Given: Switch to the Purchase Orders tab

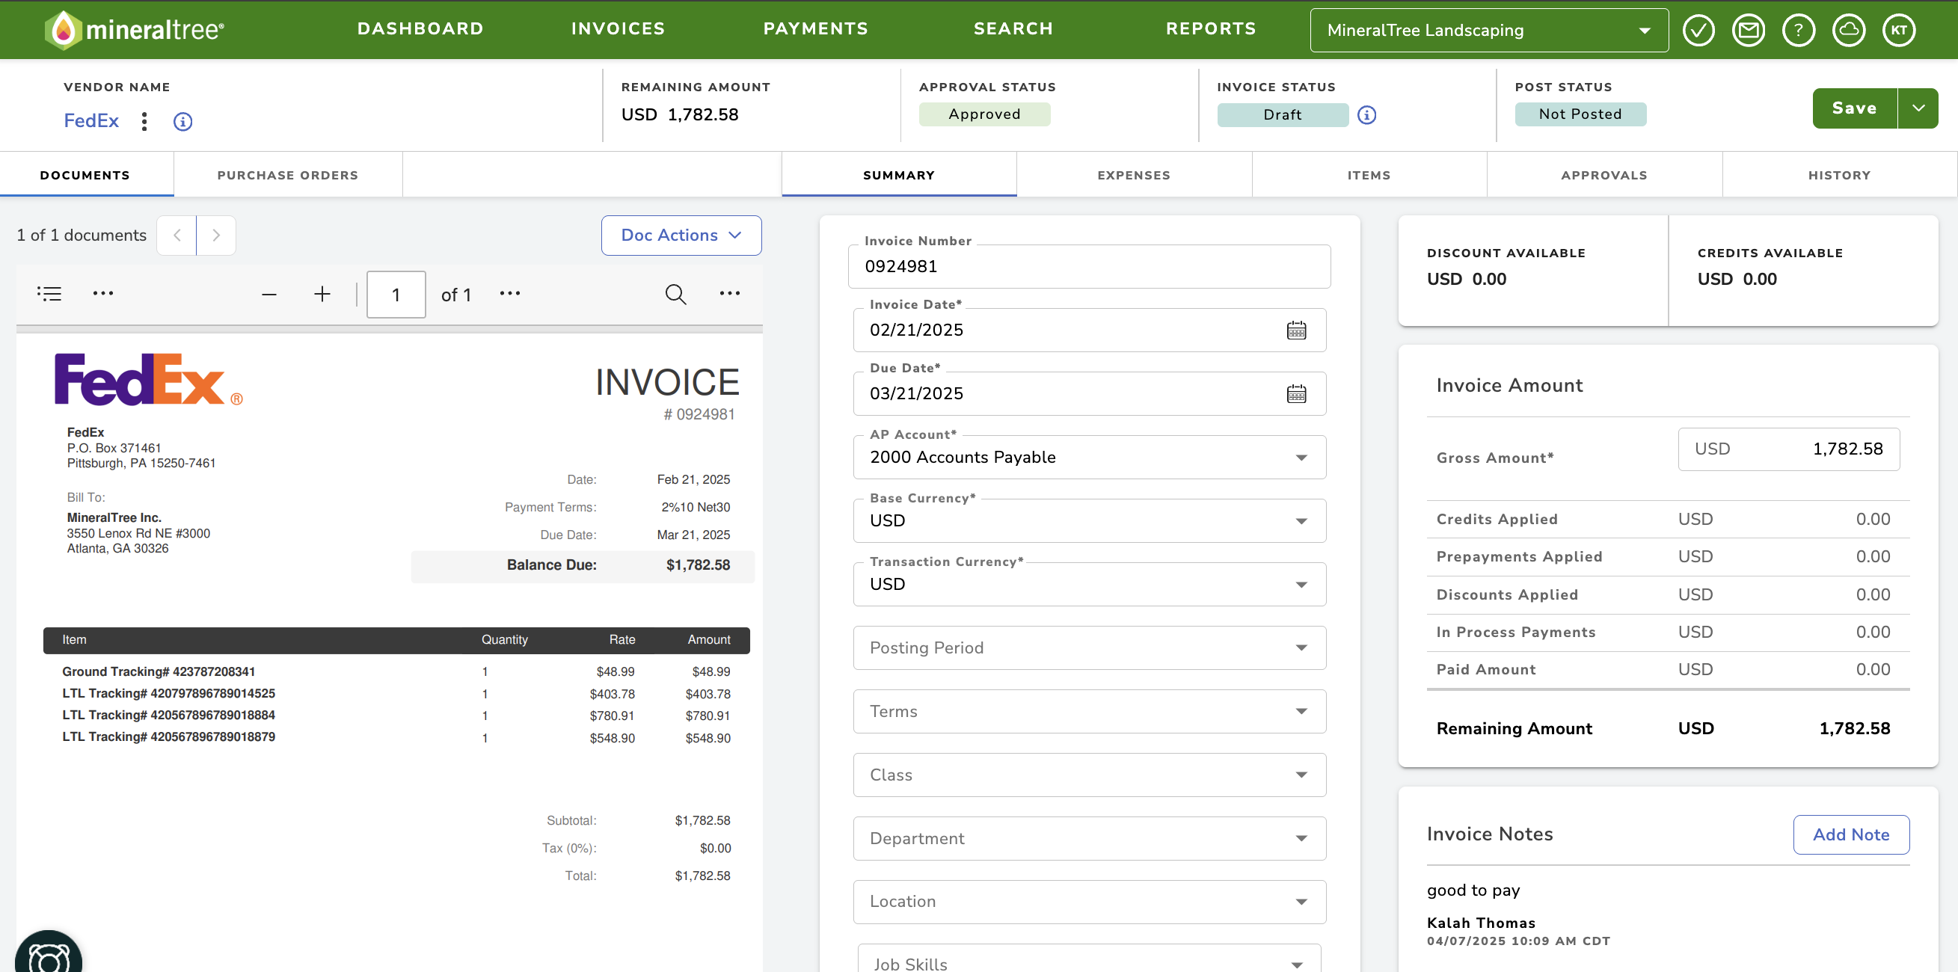Looking at the screenshot, I should (x=287, y=176).
